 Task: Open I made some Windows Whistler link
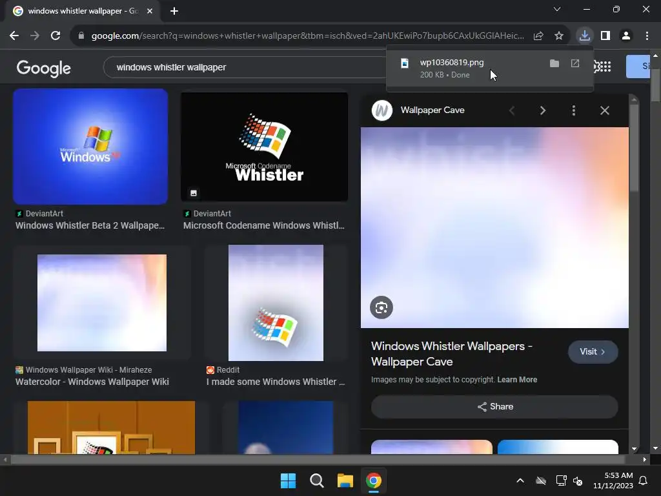click(x=276, y=382)
